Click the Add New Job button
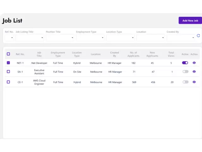Screen dimensions: 202x152 pyautogui.click(x=190, y=21)
